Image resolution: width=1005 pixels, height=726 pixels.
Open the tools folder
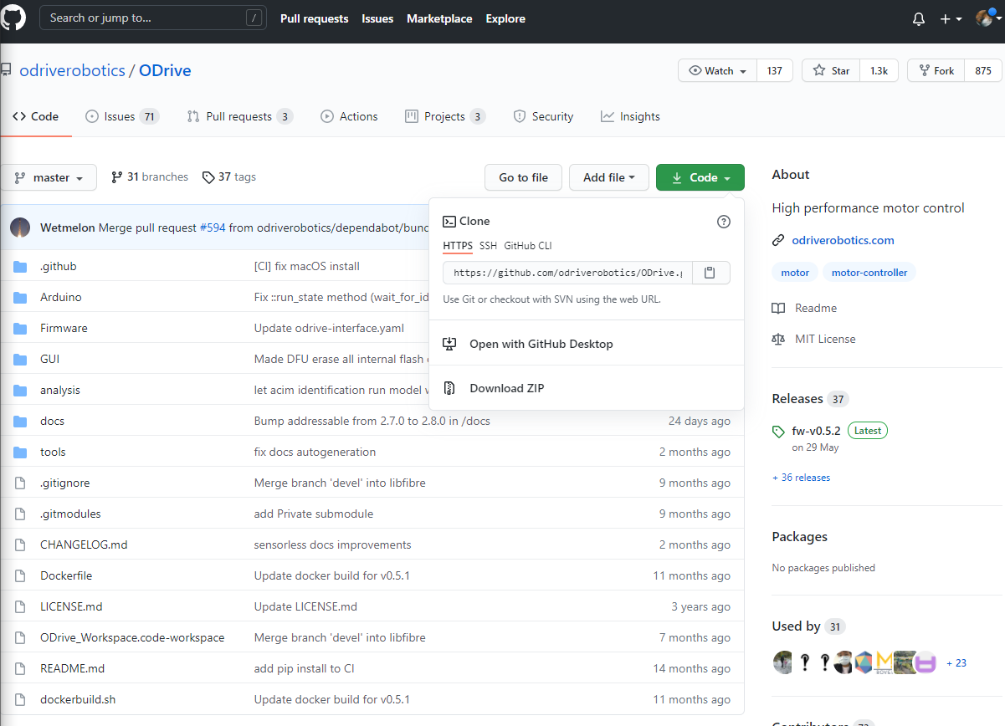pos(53,452)
